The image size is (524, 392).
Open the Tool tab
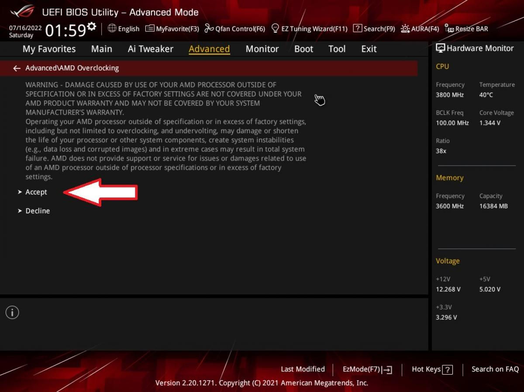click(x=337, y=49)
